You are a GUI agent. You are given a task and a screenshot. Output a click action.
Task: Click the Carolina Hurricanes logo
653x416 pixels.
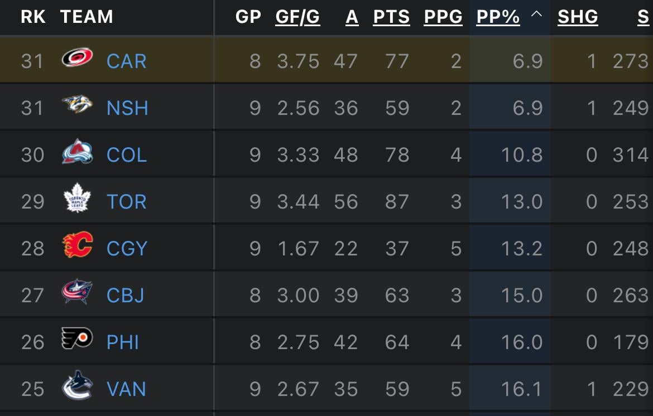click(77, 60)
